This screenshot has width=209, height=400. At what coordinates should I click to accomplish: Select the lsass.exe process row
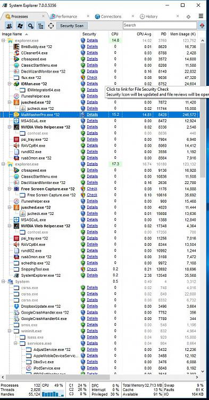pyautogui.click(x=100, y=337)
